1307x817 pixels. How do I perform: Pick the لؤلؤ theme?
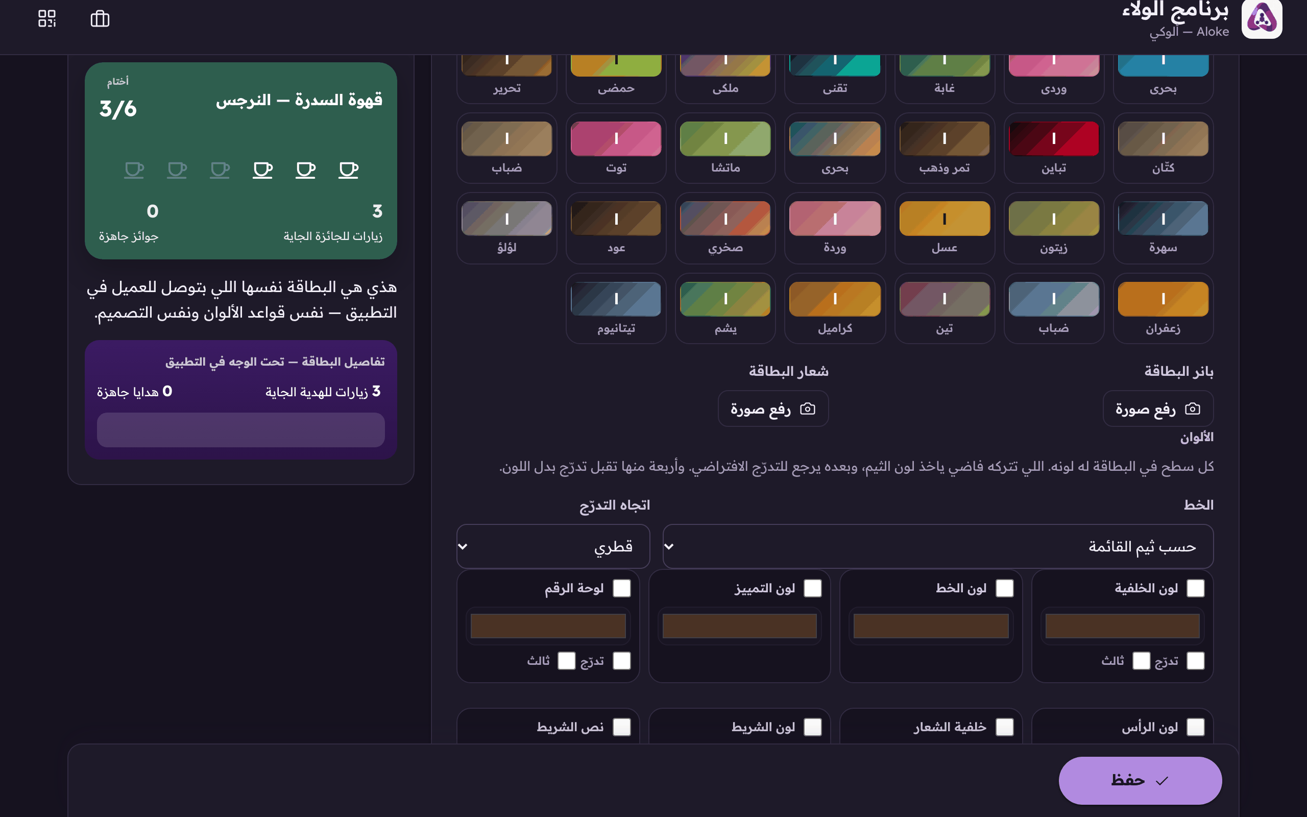[506, 228]
